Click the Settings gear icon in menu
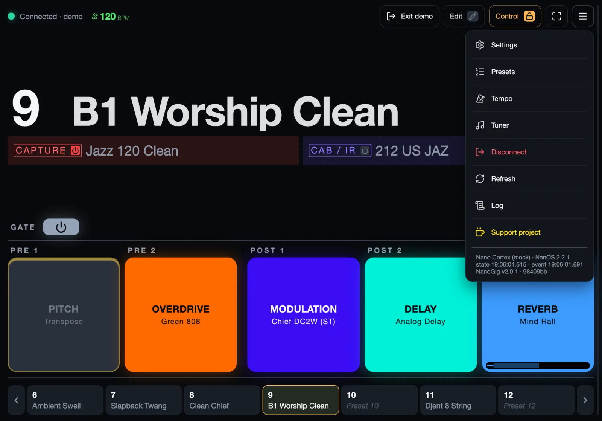Image resolution: width=602 pixels, height=421 pixels. pyautogui.click(x=480, y=45)
